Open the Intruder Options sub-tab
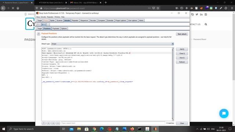The width and height of the screenshot is (235, 132). click(64, 29)
